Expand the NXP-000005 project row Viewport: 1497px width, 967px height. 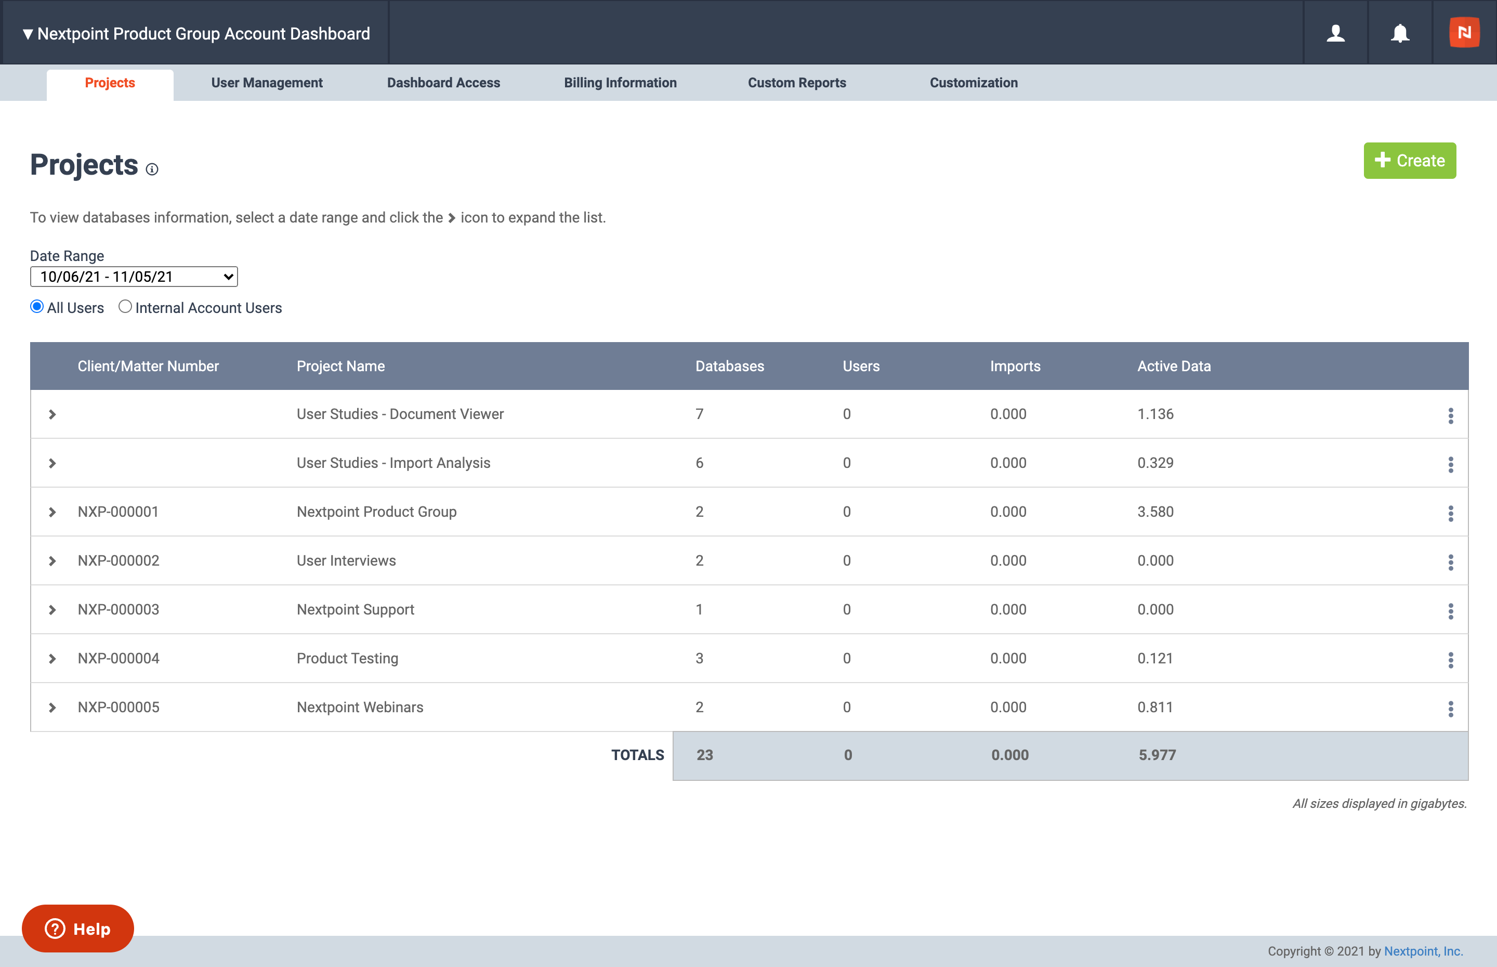click(52, 708)
